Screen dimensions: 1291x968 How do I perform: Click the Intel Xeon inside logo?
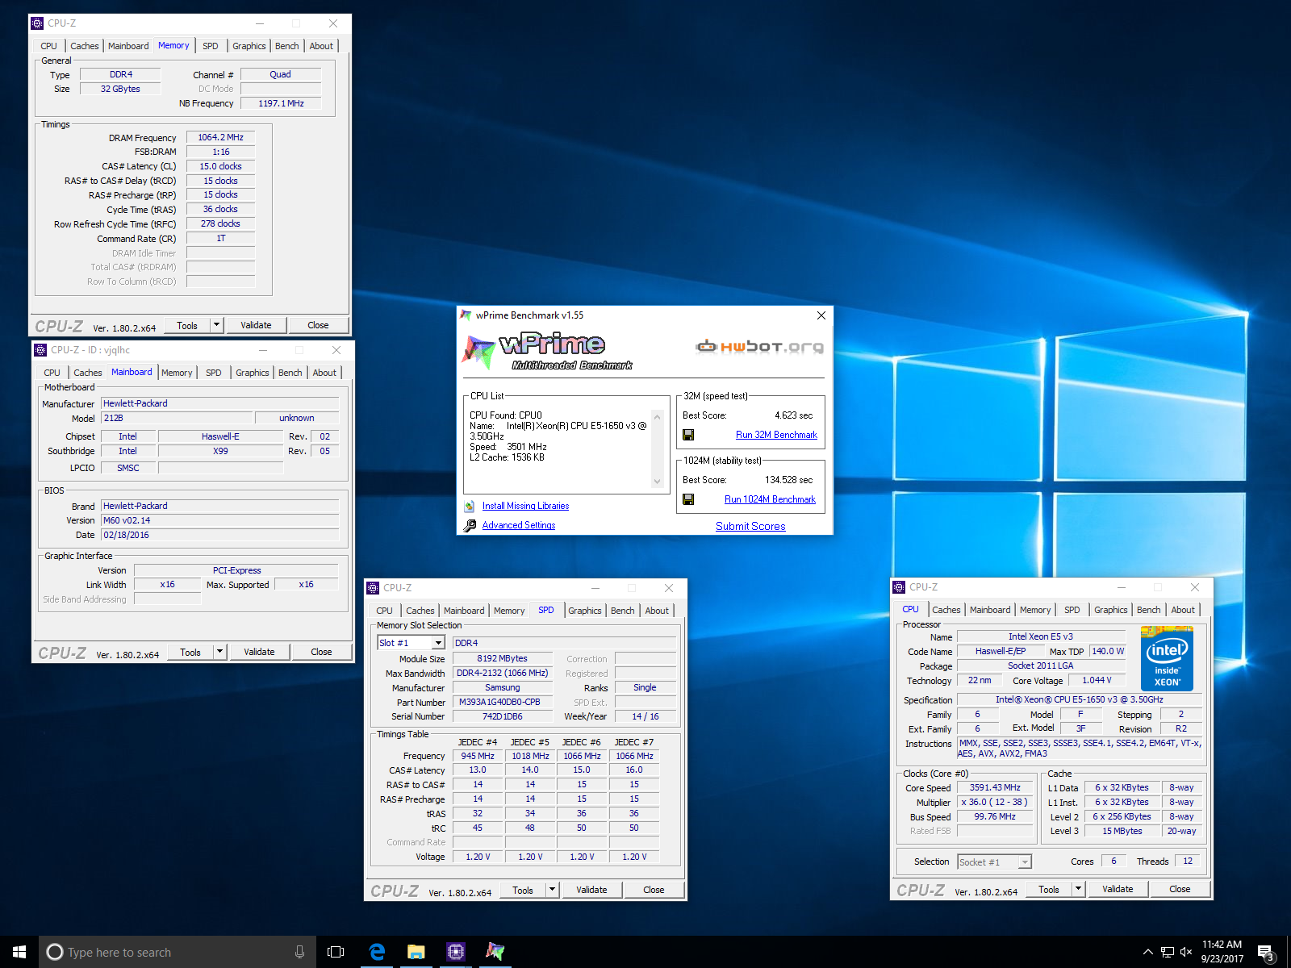[x=1167, y=661]
